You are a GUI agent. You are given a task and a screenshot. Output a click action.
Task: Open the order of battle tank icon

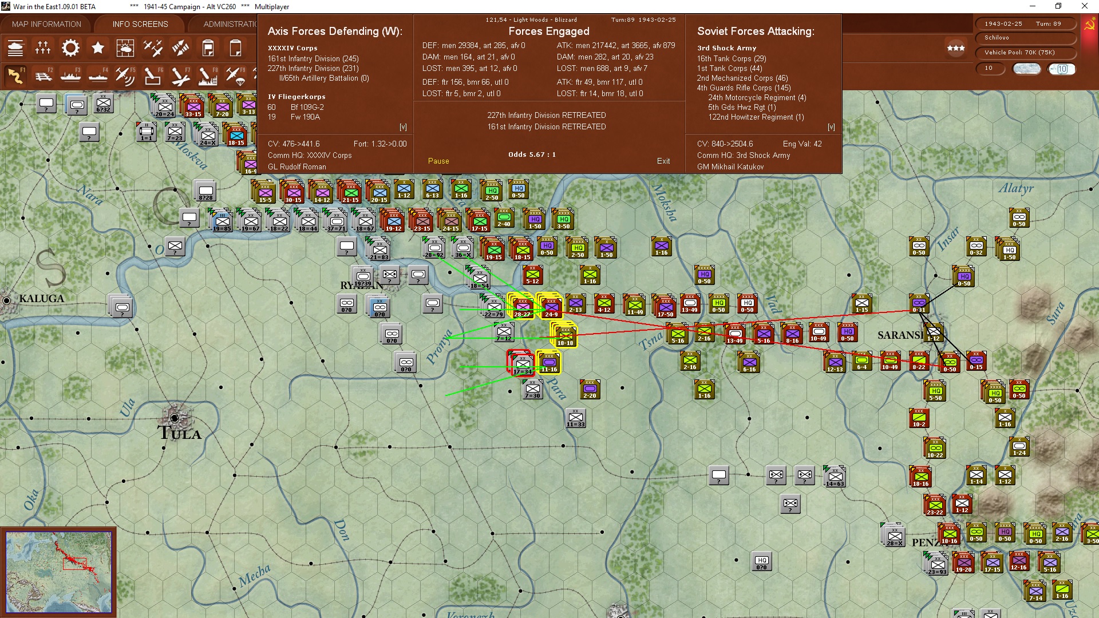click(15, 48)
